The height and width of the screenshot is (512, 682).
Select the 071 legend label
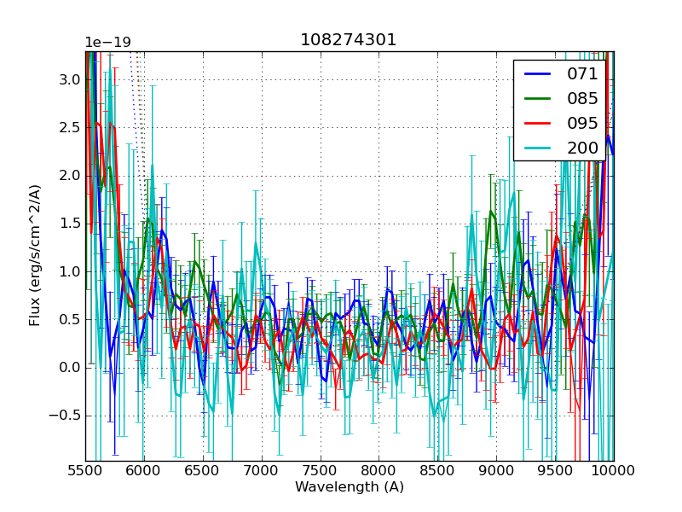click(x=582, y=73)
